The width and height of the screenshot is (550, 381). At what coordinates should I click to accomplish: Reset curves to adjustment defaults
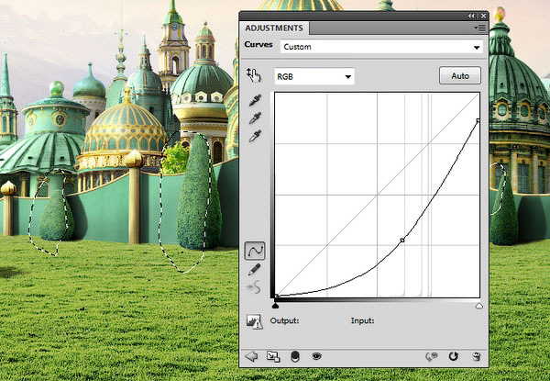pos(453,356)
